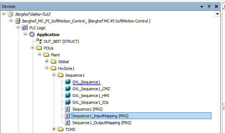Expand the Global folder
Viewport: 225px width, 133px height.
pos(47,61)
